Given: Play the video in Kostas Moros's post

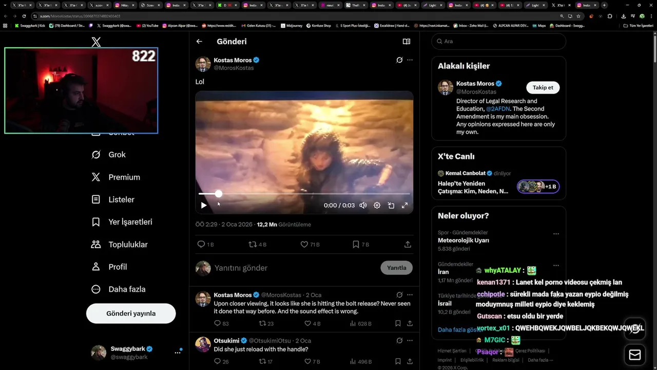Looking at the screenshot, I should [x=204, y=205].
